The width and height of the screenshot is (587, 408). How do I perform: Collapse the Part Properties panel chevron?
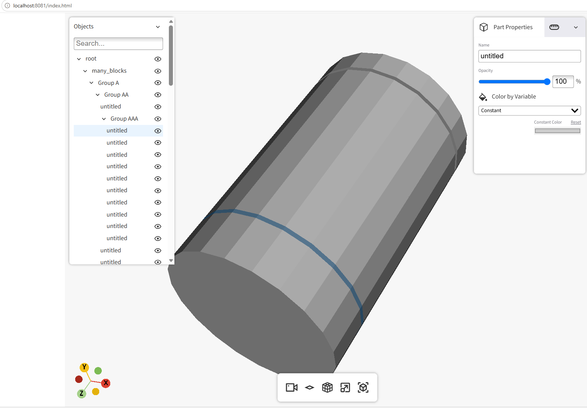(x=576, y=27)
